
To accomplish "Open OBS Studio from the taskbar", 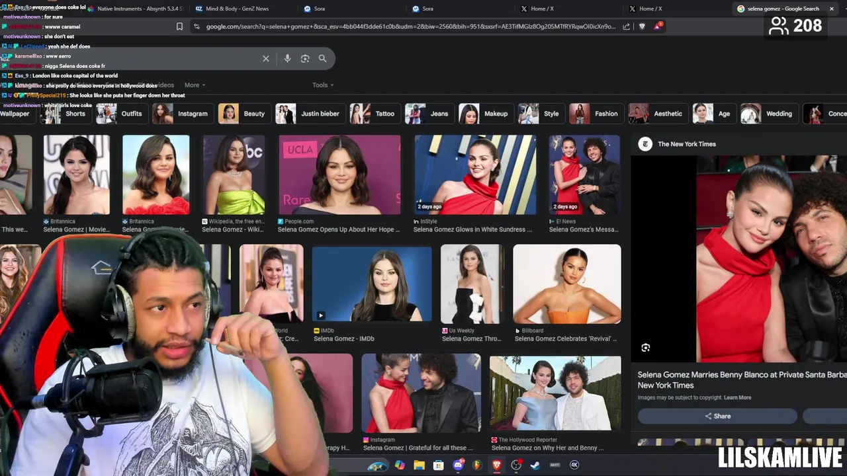I will (516, 465).
